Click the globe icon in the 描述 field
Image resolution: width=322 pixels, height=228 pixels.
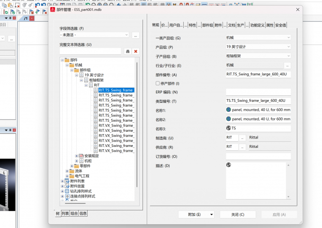(x=229, y=164)
